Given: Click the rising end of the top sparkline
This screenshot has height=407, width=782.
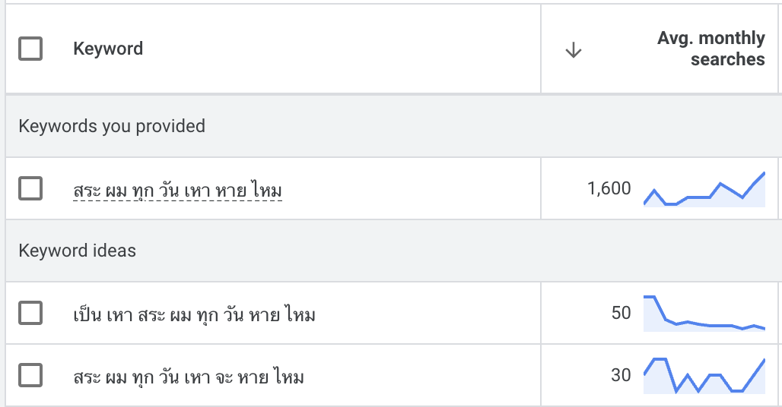Looking at the screenshot, I should coord(761,175).
